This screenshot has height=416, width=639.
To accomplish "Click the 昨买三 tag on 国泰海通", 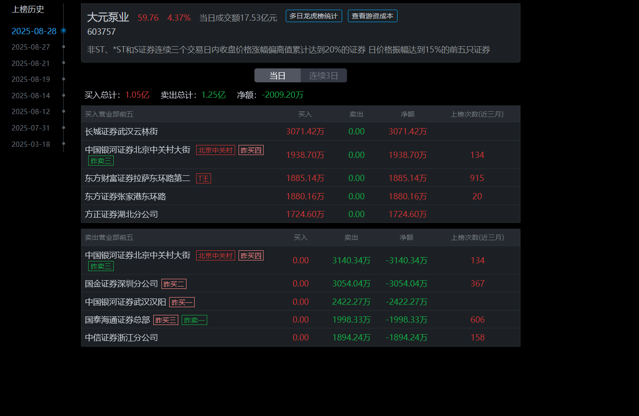I will pos(166,320).
